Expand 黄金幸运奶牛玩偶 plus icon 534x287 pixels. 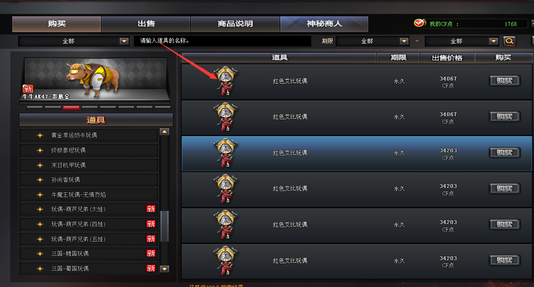40,135
